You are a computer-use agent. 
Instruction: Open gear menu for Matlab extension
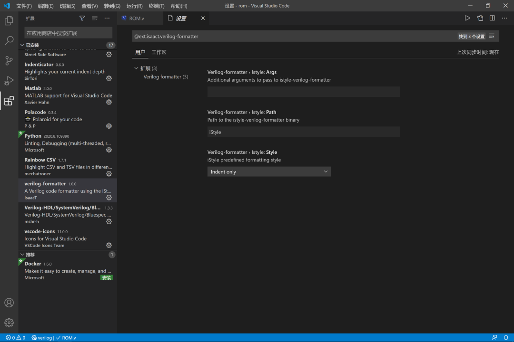click(109, 102)
